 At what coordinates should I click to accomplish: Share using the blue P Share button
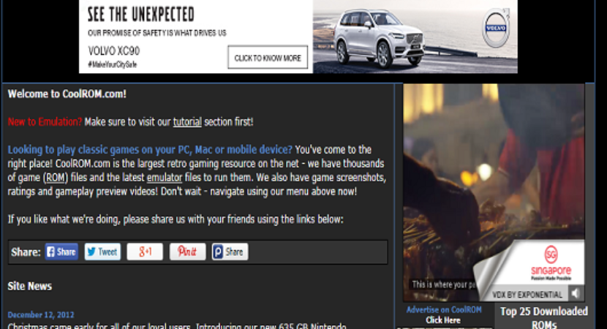[x=230, y=252]
